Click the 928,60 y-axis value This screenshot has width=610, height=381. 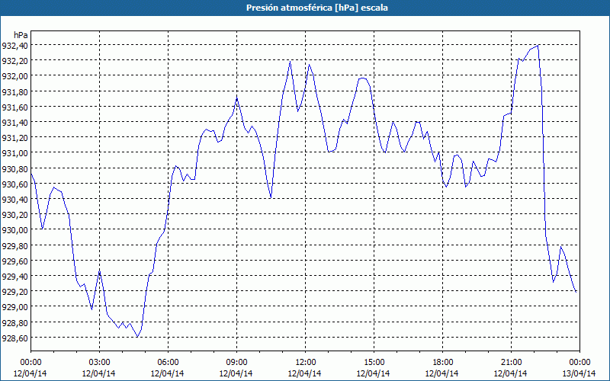pyautogui.click(x=14, y=338)
